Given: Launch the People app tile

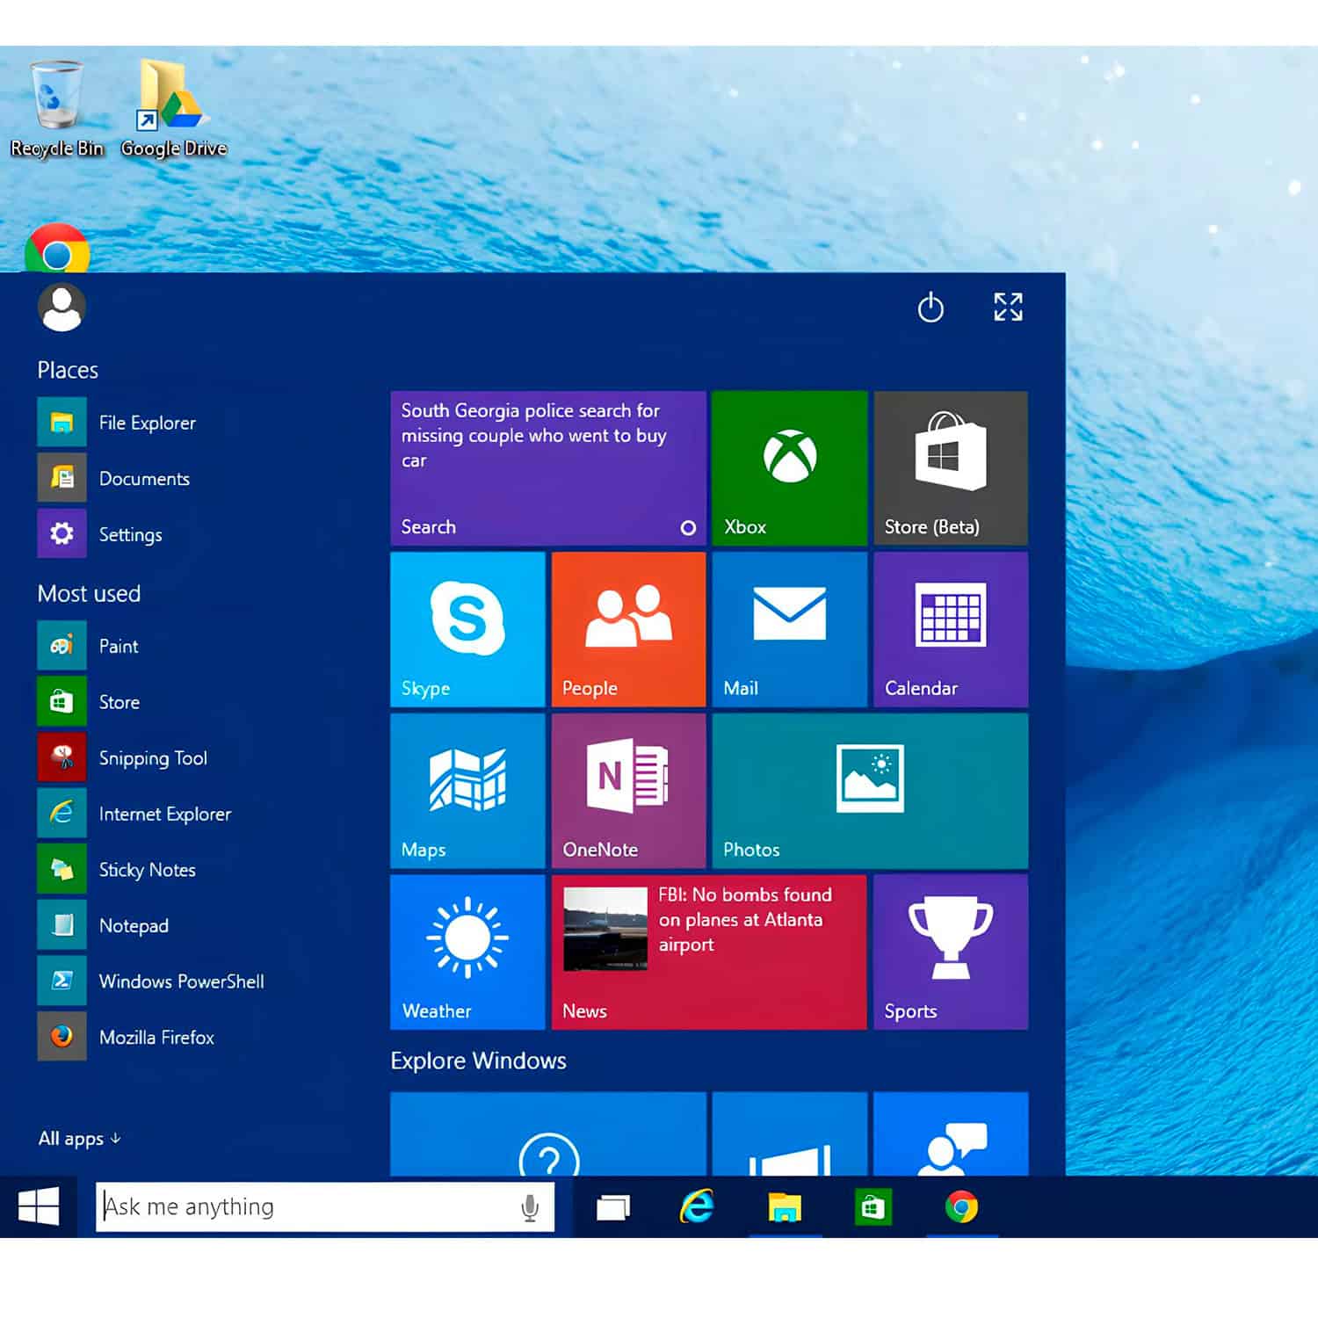Looking at the screenshot, I should (627, 628).
